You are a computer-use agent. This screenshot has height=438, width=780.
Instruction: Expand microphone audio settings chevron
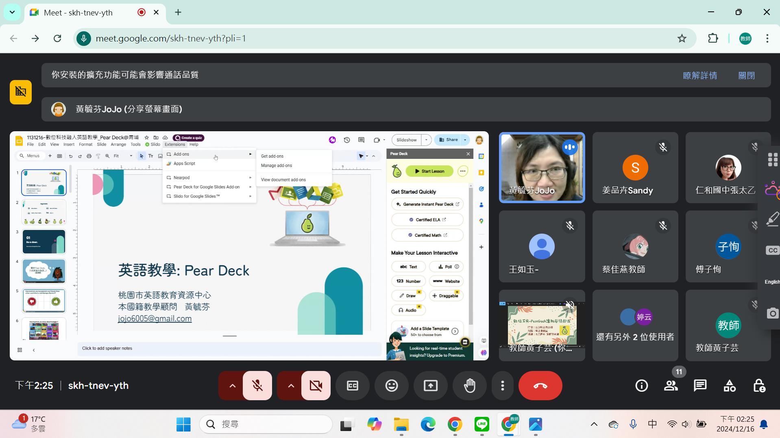click(232, 386)
